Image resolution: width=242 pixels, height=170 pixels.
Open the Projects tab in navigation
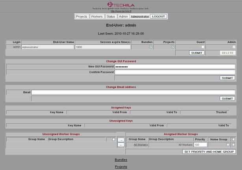point(82,17)
